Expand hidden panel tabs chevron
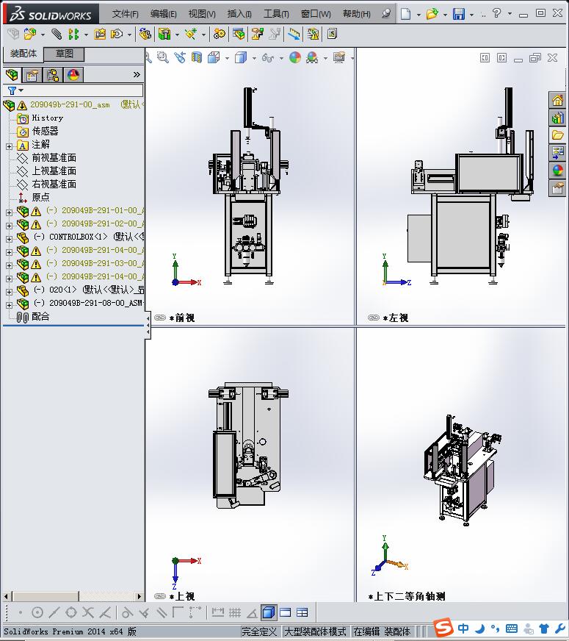Screen dimensions: 569x641 click(137, 74)
